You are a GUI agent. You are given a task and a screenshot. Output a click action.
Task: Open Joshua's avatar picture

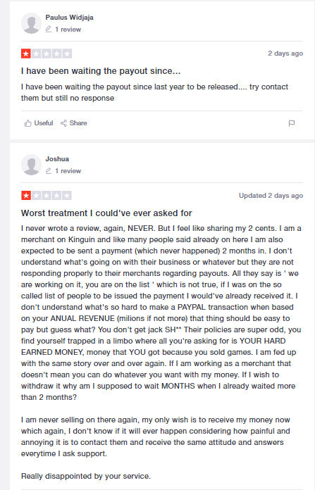click(x=31, y=165)
